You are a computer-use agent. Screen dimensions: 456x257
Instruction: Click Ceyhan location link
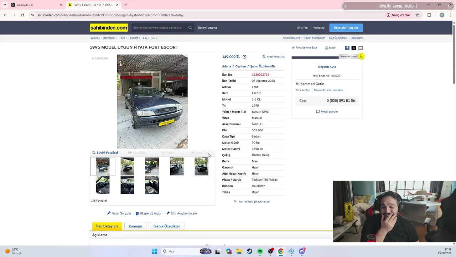pos(240,66)
